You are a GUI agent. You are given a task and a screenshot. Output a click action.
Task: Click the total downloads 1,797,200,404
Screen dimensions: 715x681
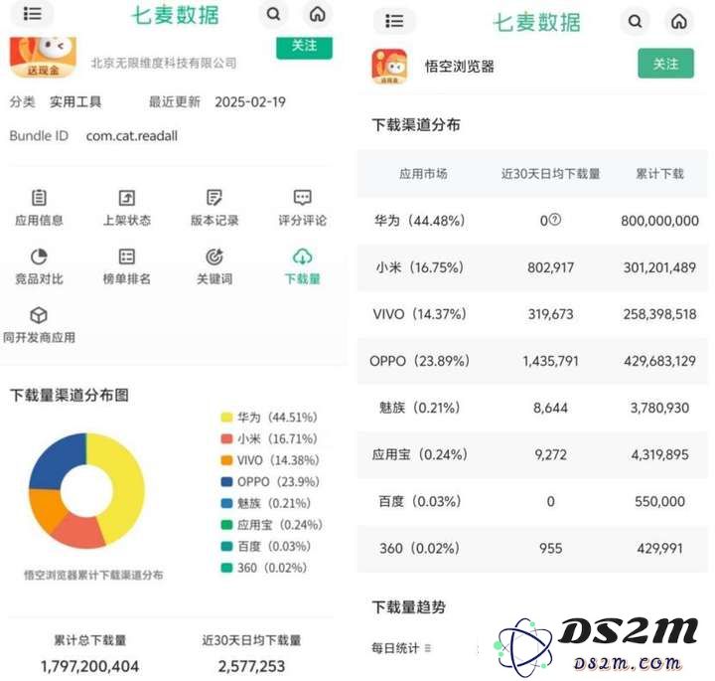(89, 666)
